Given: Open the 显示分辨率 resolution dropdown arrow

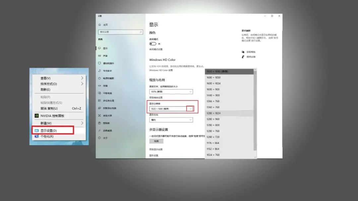Looking at the screenshot, I should pos(190,109).
